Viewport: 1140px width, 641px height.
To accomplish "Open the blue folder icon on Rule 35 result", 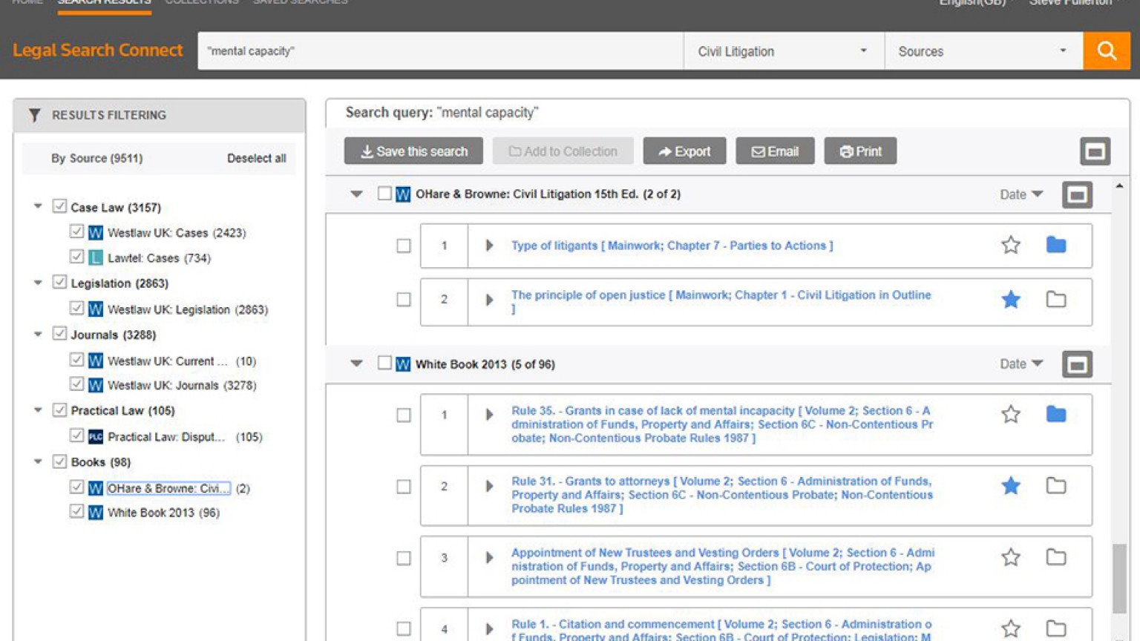I will (1055, 414).
